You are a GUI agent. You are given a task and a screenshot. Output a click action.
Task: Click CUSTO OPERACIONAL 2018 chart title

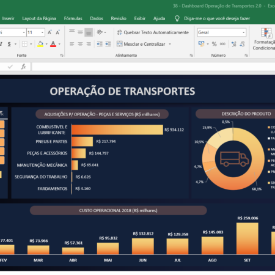tap(119, 210)
